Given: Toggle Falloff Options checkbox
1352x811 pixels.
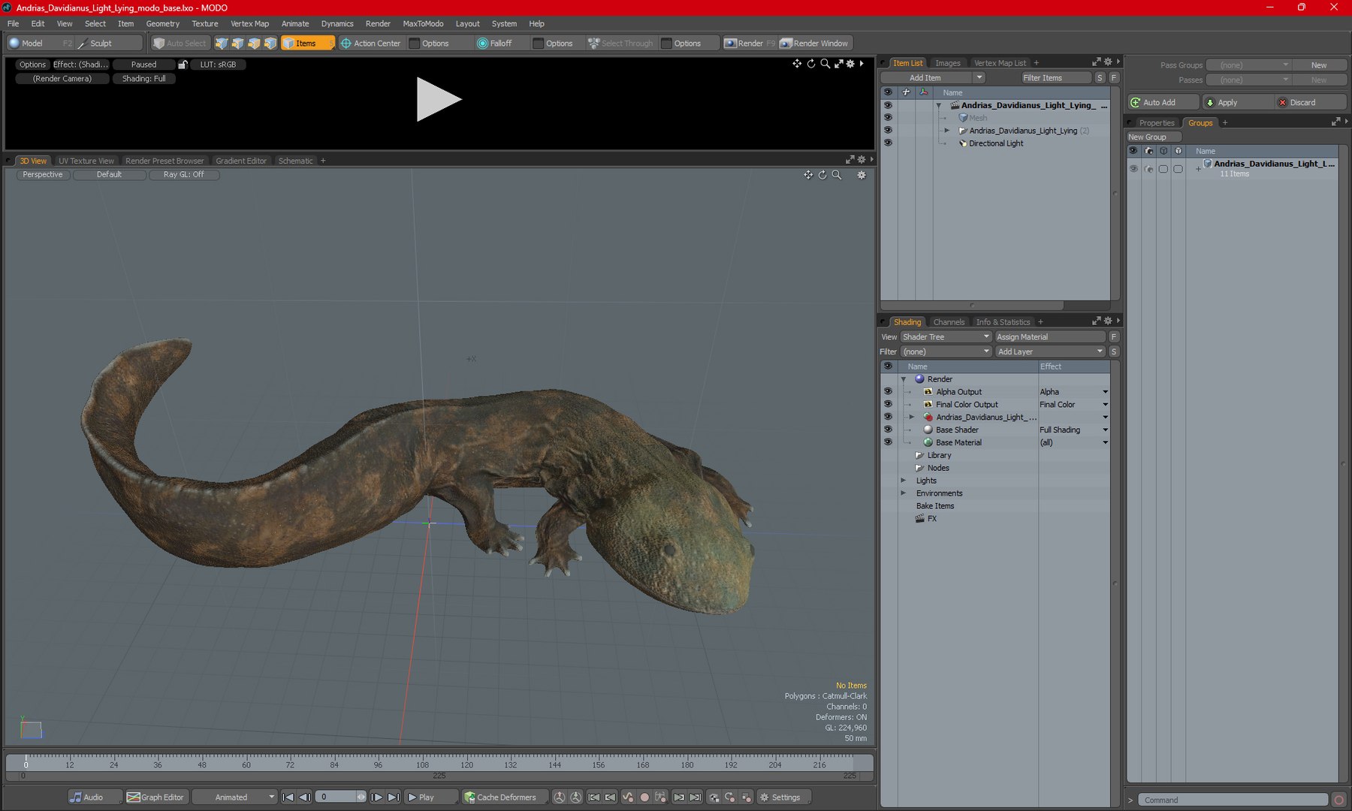Looking at the screenshot, I should (538, 44).
